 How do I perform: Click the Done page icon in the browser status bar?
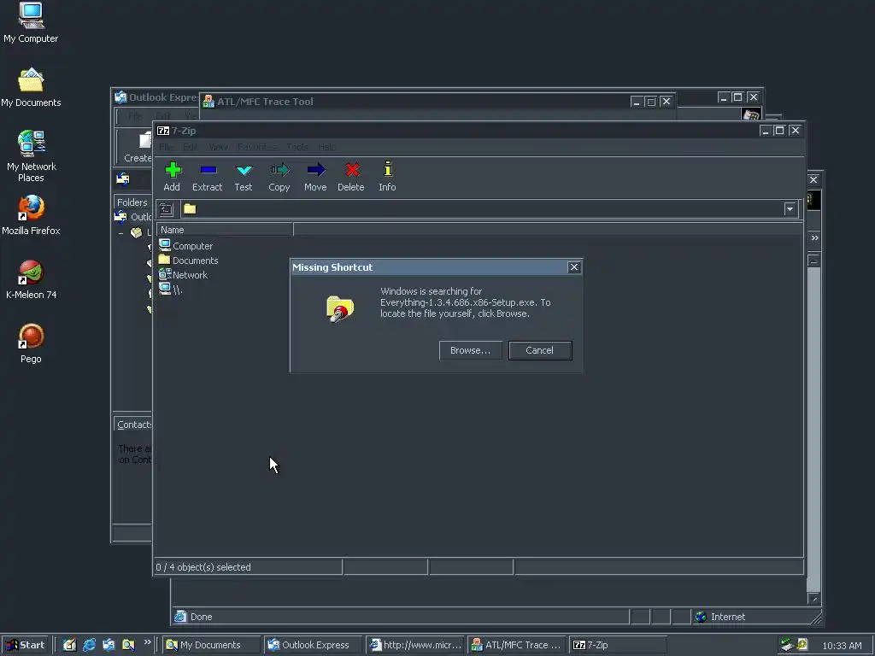click(180, 617)
